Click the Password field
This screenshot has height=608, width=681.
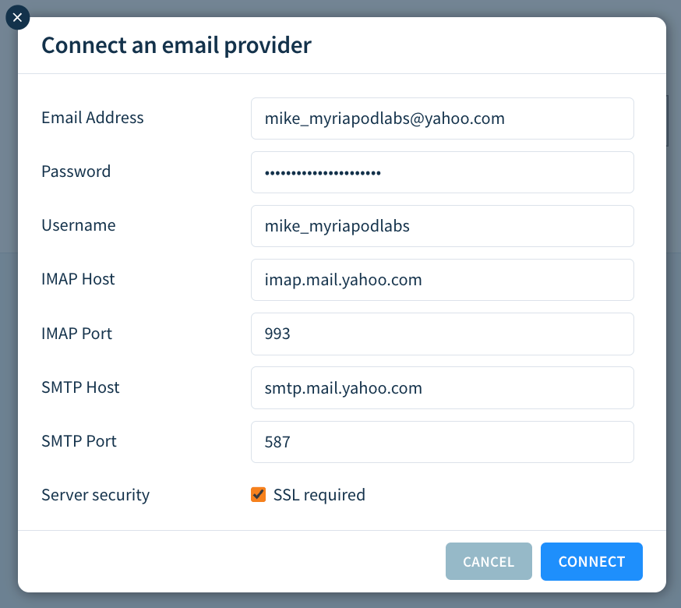click(442, 171)
